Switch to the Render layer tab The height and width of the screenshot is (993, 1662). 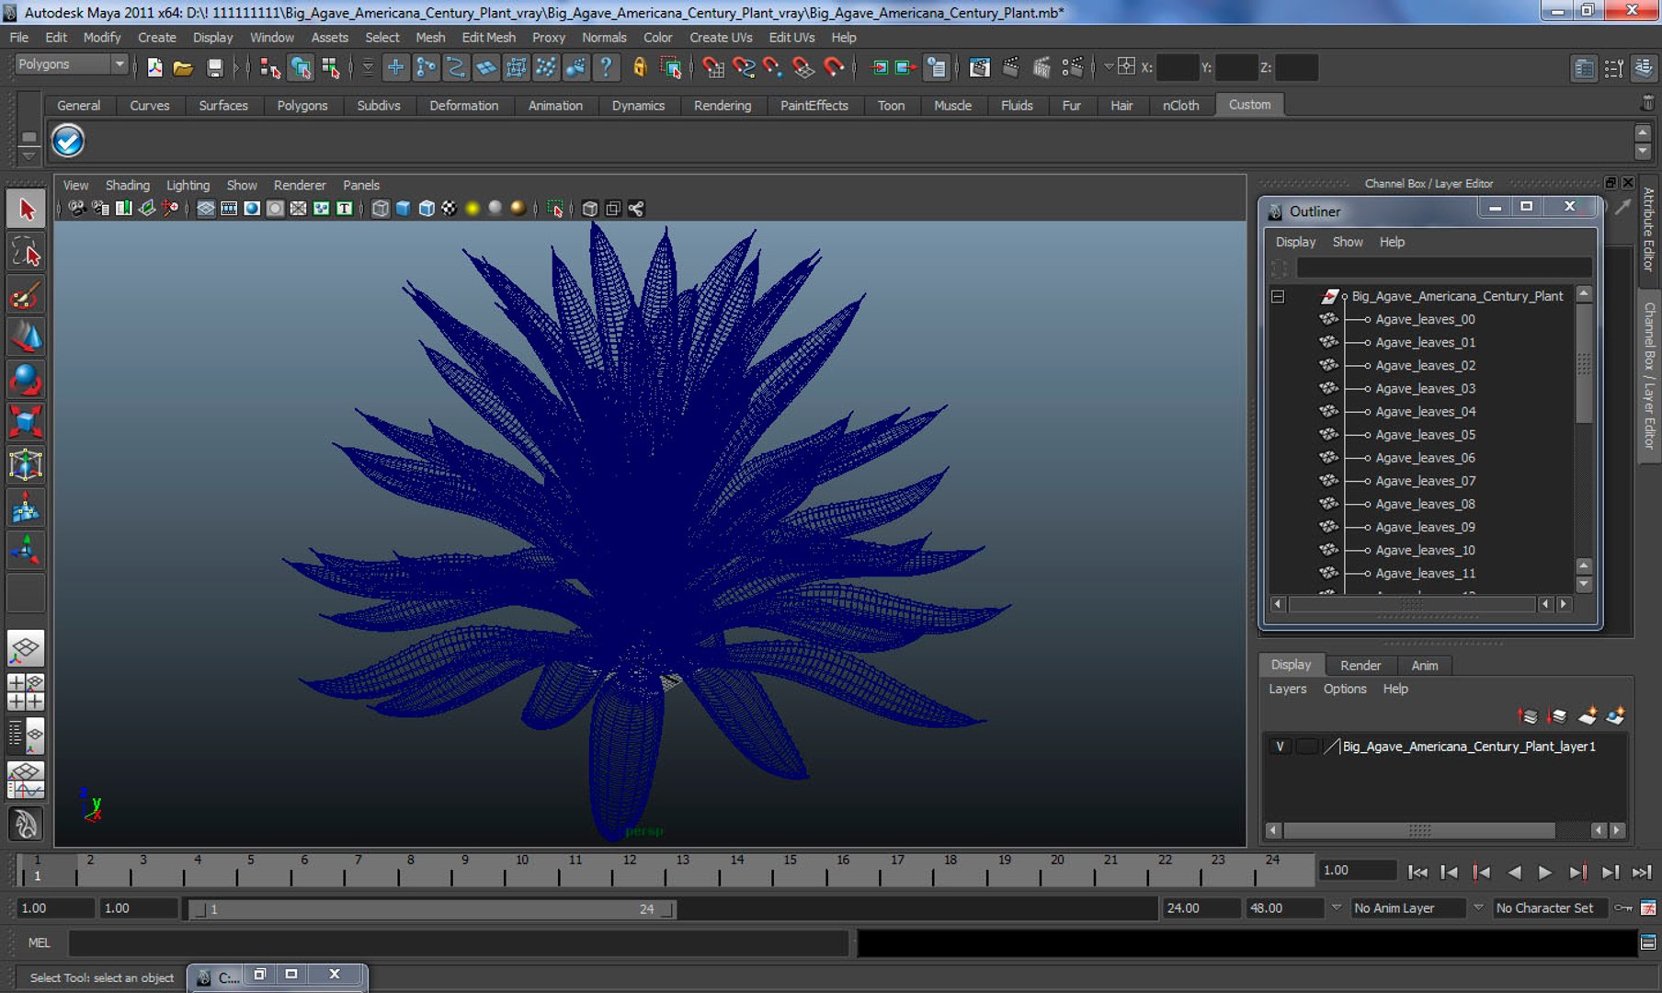pos(1360,665)
